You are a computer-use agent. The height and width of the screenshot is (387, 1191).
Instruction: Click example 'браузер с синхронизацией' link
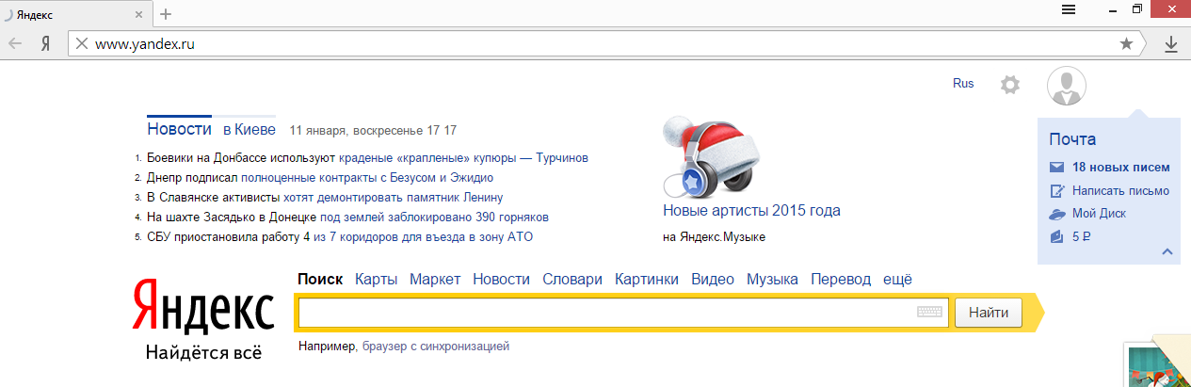435,347
